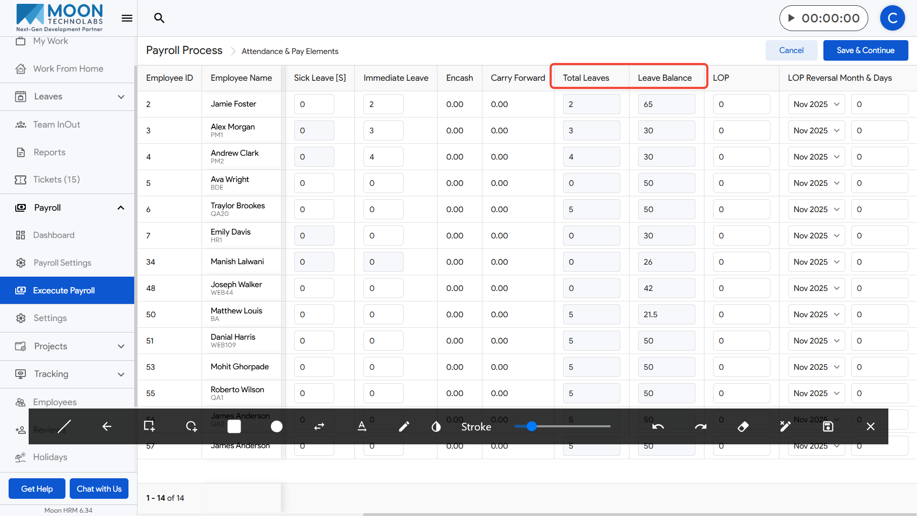
Task: Pick the white square shape swatch
Action: click(234, 426)
